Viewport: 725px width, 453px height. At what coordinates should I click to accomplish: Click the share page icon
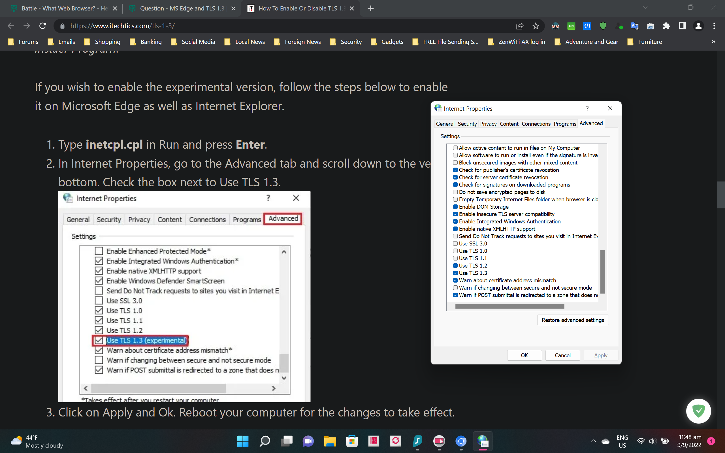[x=520, y=26]
